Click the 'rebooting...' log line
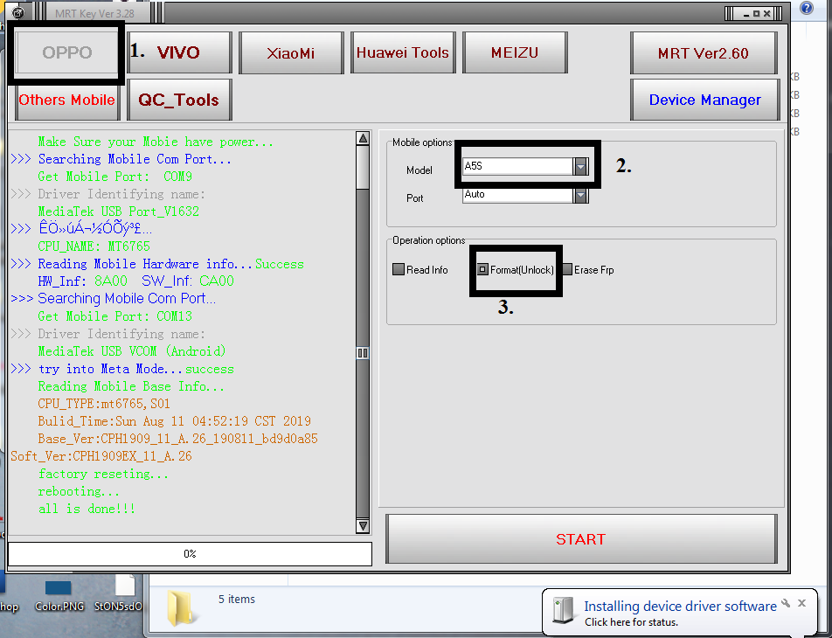 tap(79, 491)
